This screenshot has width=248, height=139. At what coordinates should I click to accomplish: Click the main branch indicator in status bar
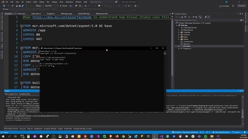(x=236, y=132)
